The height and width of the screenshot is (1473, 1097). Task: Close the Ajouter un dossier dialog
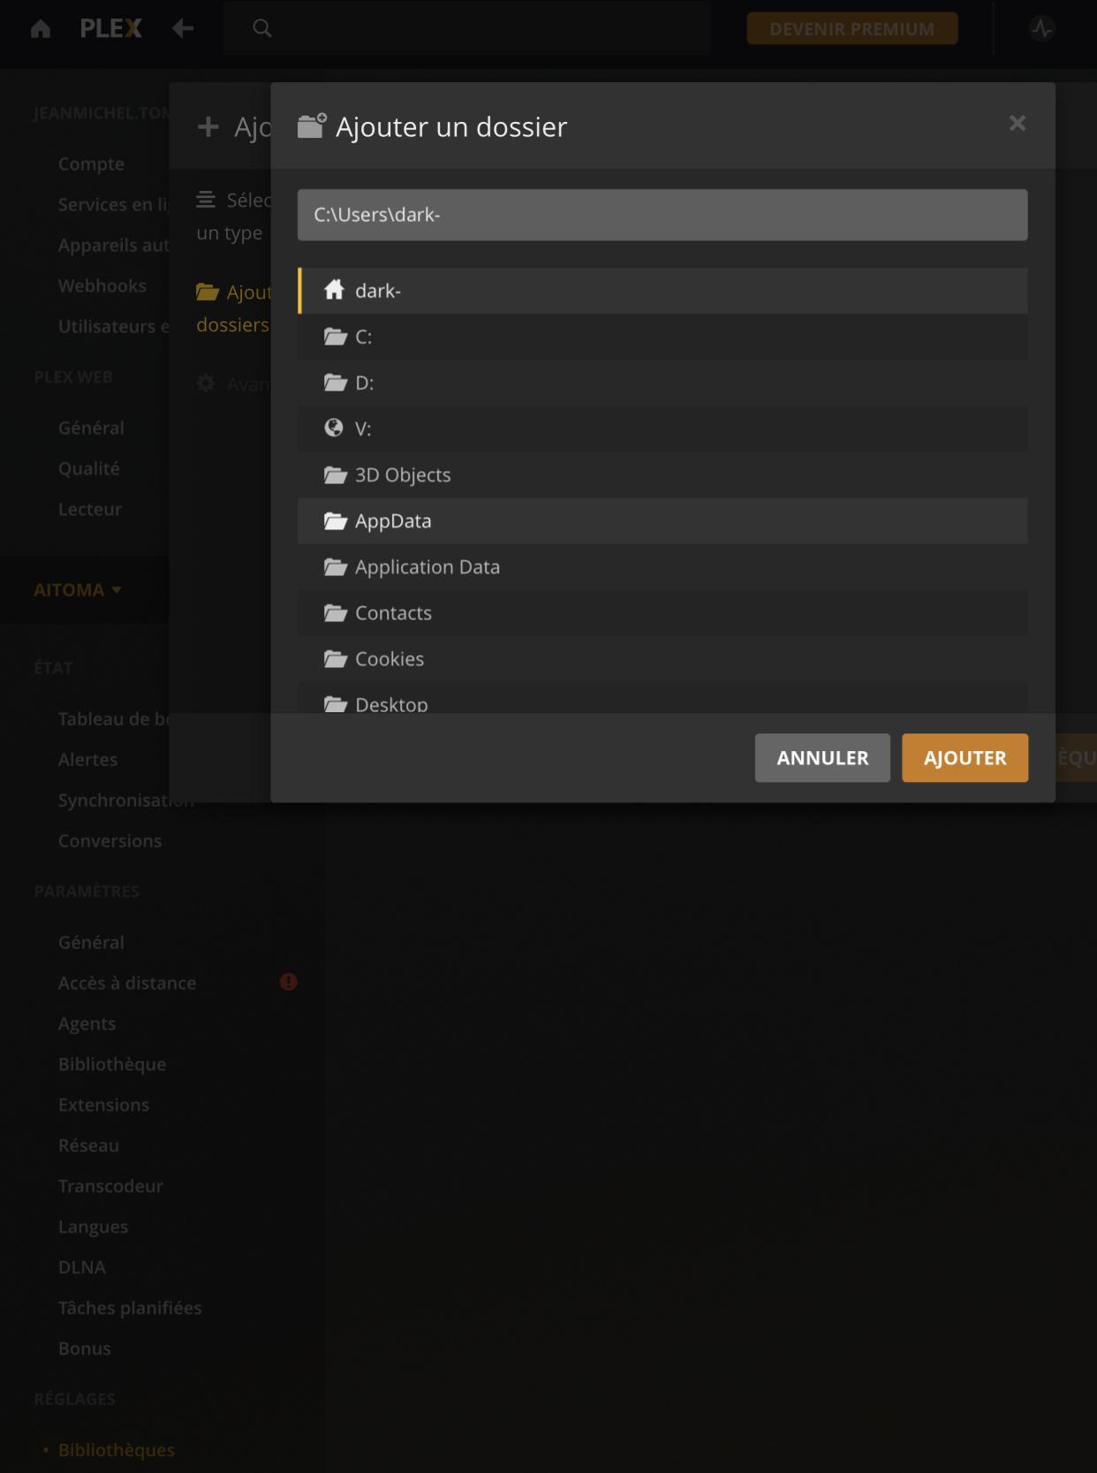pos(1018,124)
